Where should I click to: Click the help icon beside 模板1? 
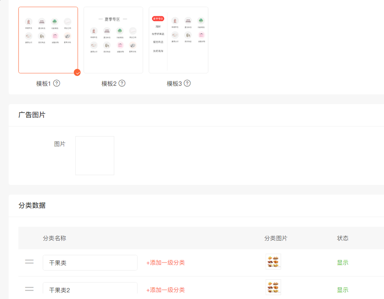pos(57,83)
